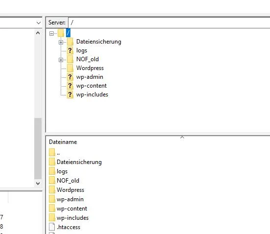Click the scroll up arrow in left pane
The height and width of the screenshot is (234, 270).
38,33
